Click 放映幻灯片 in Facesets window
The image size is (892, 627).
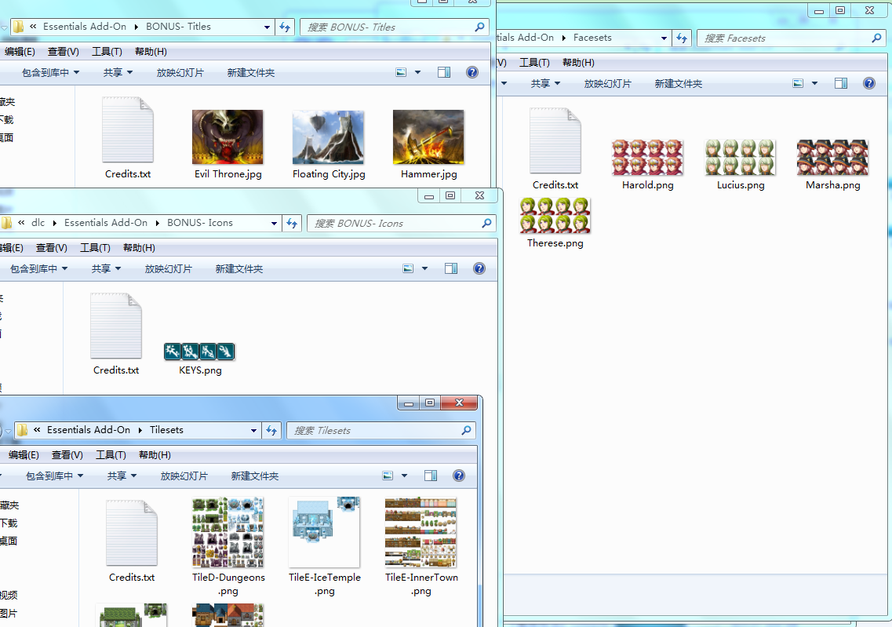tap(607, 84)
